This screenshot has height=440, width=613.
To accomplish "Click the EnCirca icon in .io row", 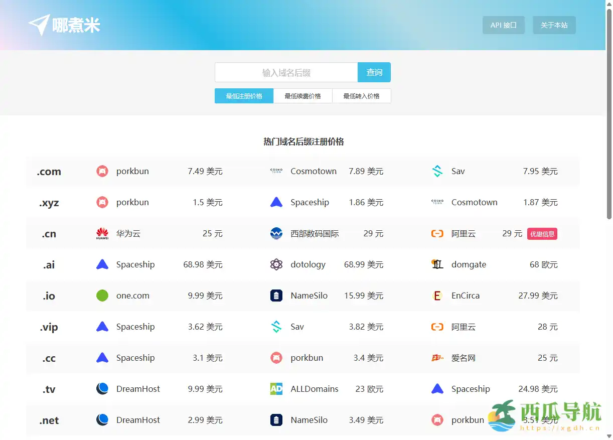I will pyautogui.click(x=437, y=296).
